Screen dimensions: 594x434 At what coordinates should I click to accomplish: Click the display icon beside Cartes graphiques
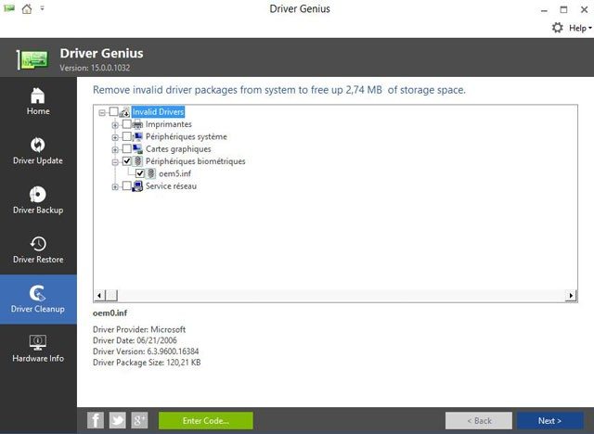(x=137, y=149)
